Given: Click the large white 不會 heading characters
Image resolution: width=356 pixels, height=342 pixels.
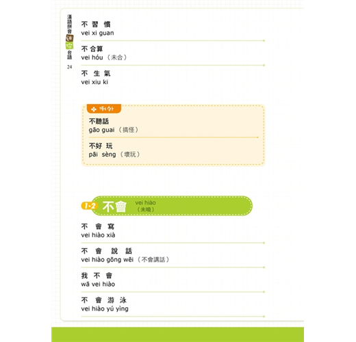Looking at the screenshot, I should coord(114,207).
